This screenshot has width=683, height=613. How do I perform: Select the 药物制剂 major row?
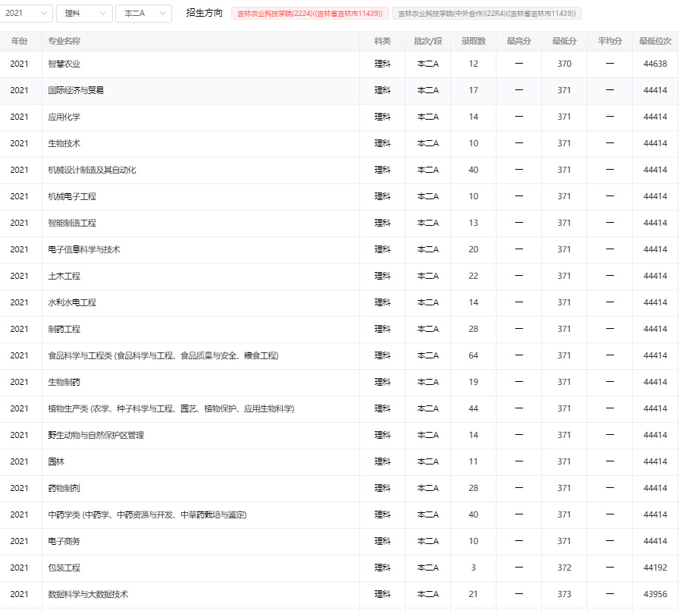339,489
